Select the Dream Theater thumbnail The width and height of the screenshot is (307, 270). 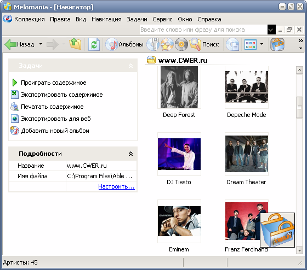(x=247, y=154)
